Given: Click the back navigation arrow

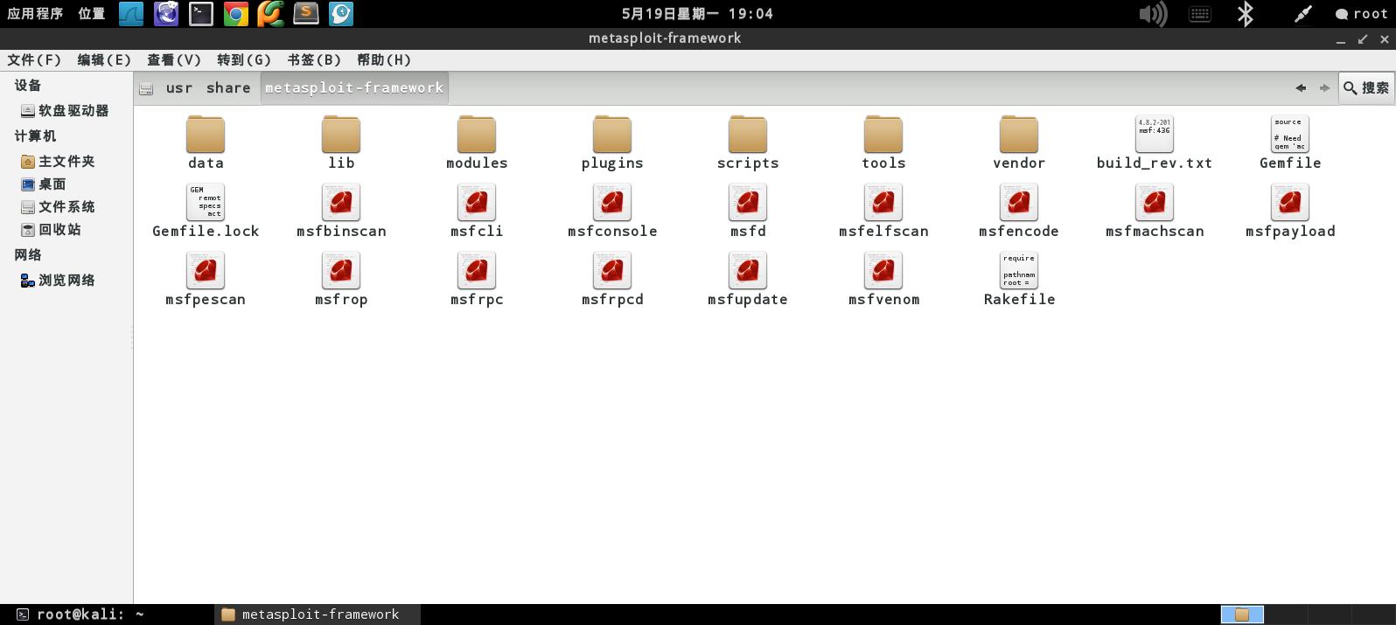Looking at the screenshot, I should 1301,87.
